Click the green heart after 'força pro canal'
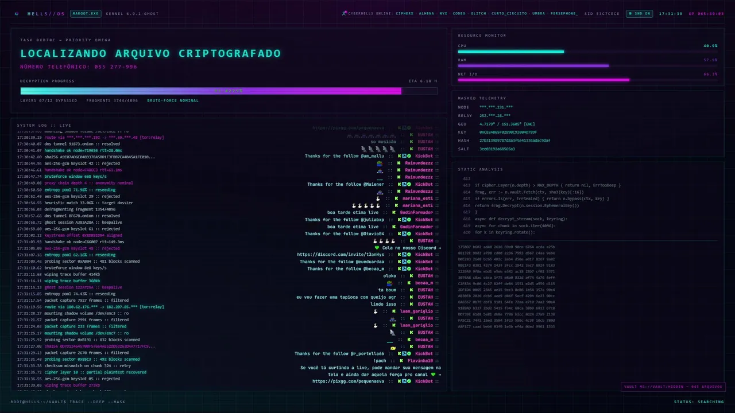 click(x=434, y=375)
